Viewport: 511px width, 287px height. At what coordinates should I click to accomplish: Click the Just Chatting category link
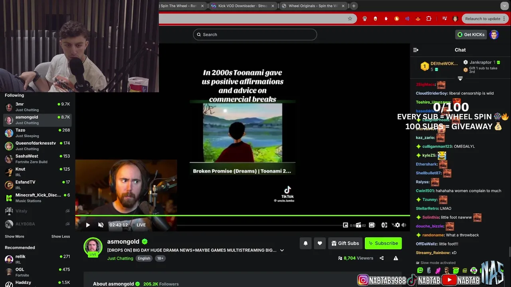(x=120, y=258)
